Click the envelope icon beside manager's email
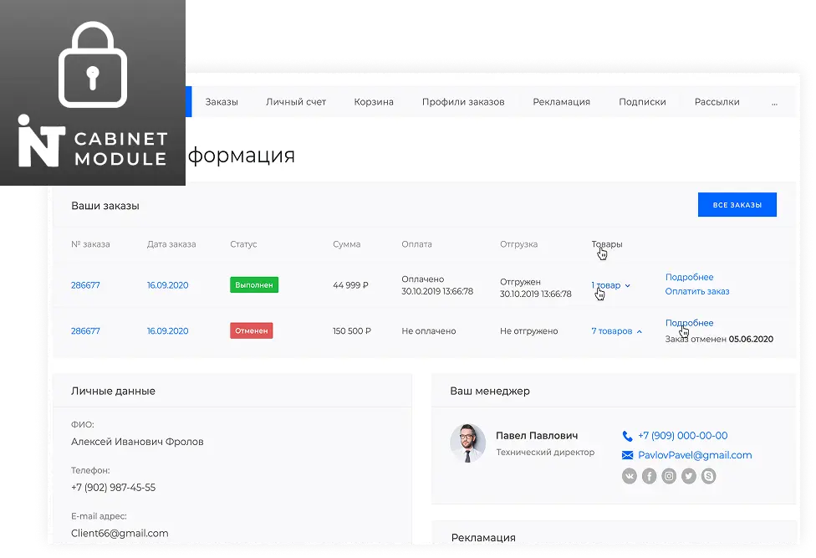 [x=627, y=455]
